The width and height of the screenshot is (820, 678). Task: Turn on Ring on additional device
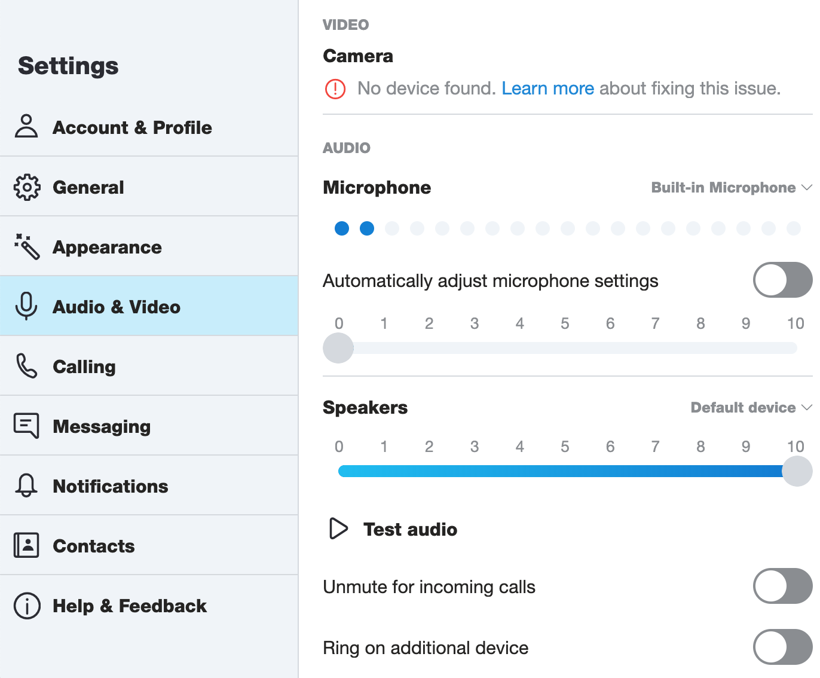783,647
